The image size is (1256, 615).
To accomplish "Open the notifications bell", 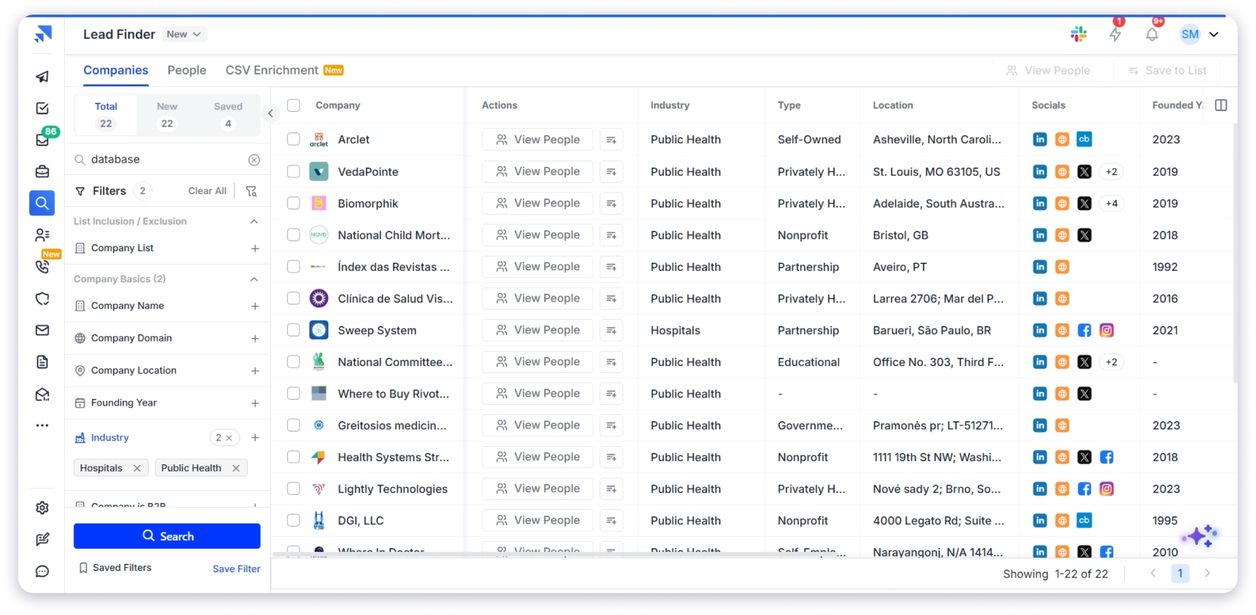I will pyautogui.click(x=1152, y=34).
